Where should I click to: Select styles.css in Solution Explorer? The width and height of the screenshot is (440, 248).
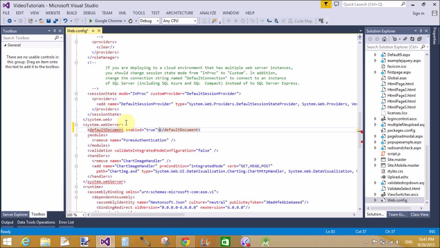pyautogui.click(x=395, y=171)
